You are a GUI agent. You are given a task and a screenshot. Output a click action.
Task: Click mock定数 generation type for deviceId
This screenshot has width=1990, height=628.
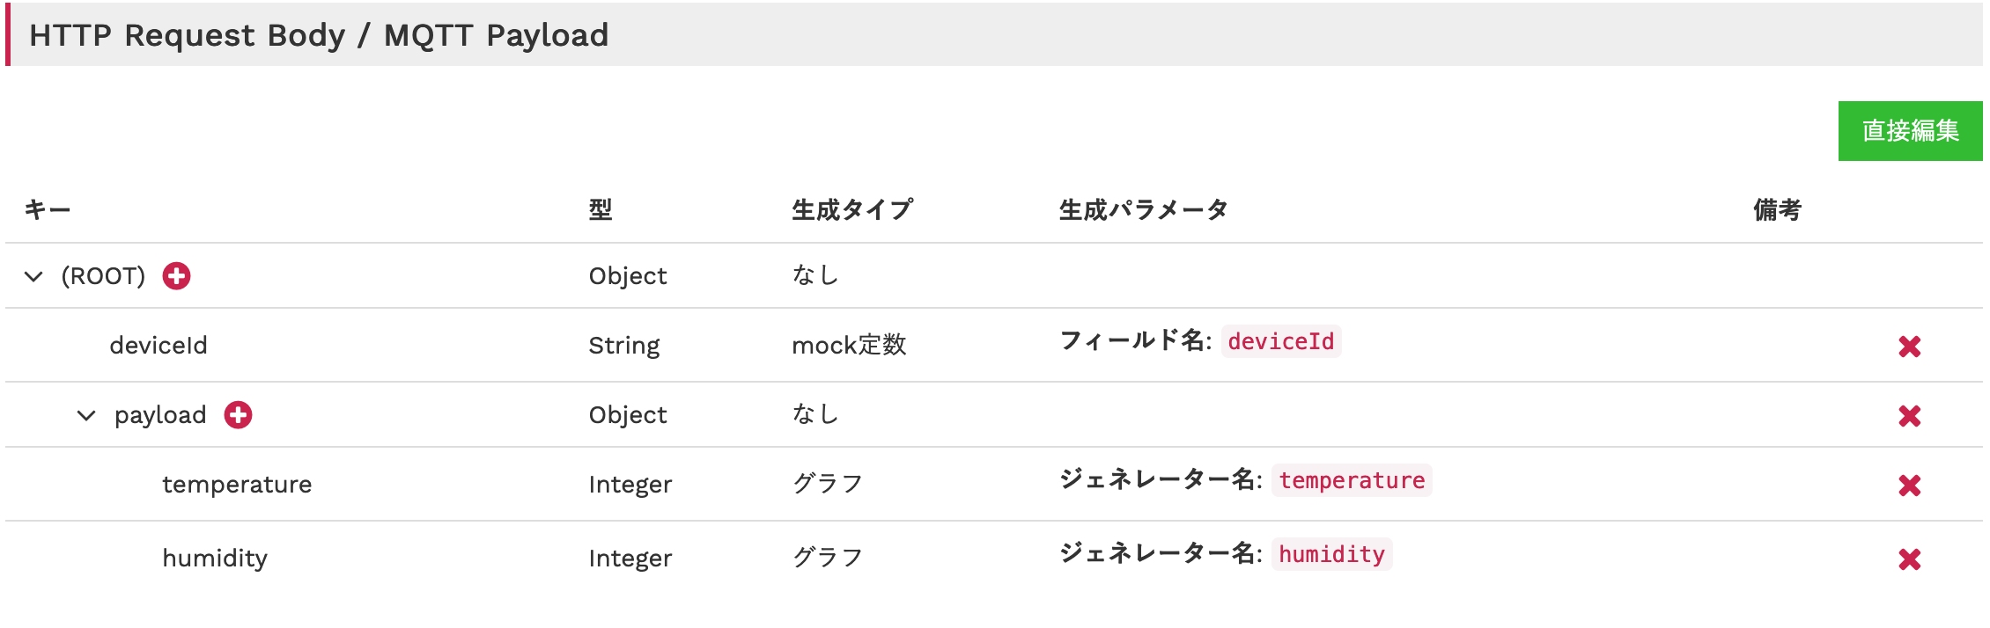pos(849,346)
